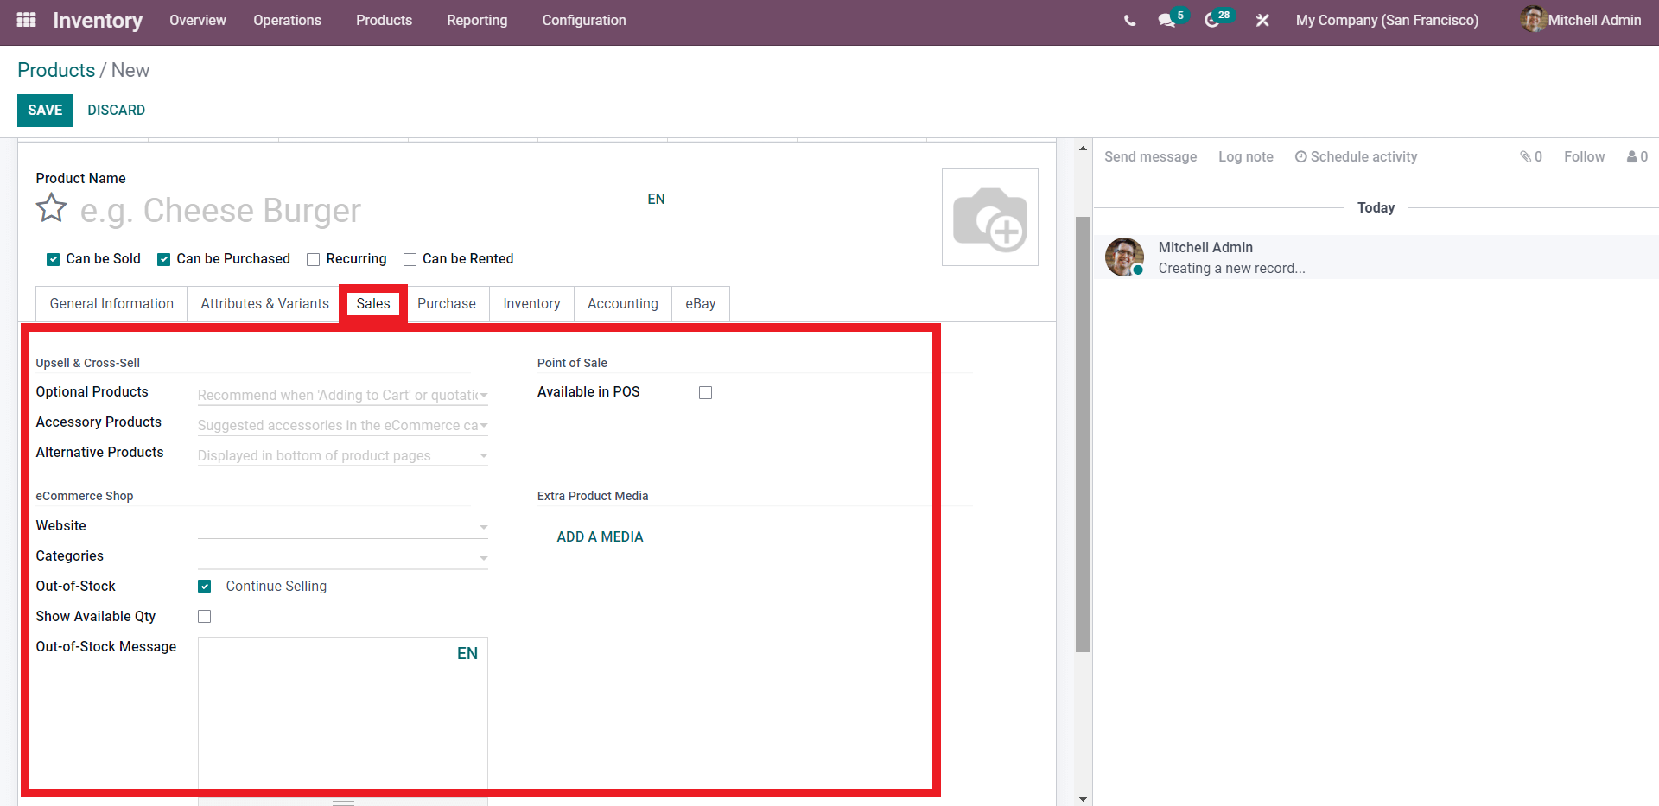Click the phone call icon

1129,21
